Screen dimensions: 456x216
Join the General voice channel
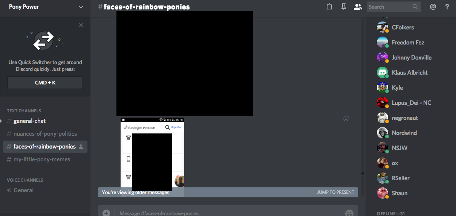pyautogui.click(x=23, y=190)
